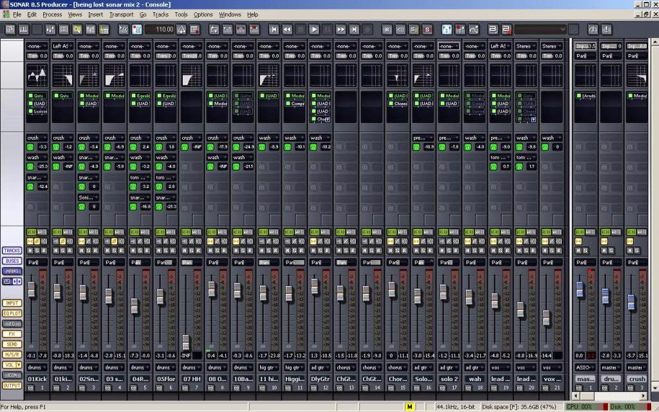Click the 07 HH fader set to -INF
Screen dimensions: 659x412
pyautogui.click(x=186, y=342)
